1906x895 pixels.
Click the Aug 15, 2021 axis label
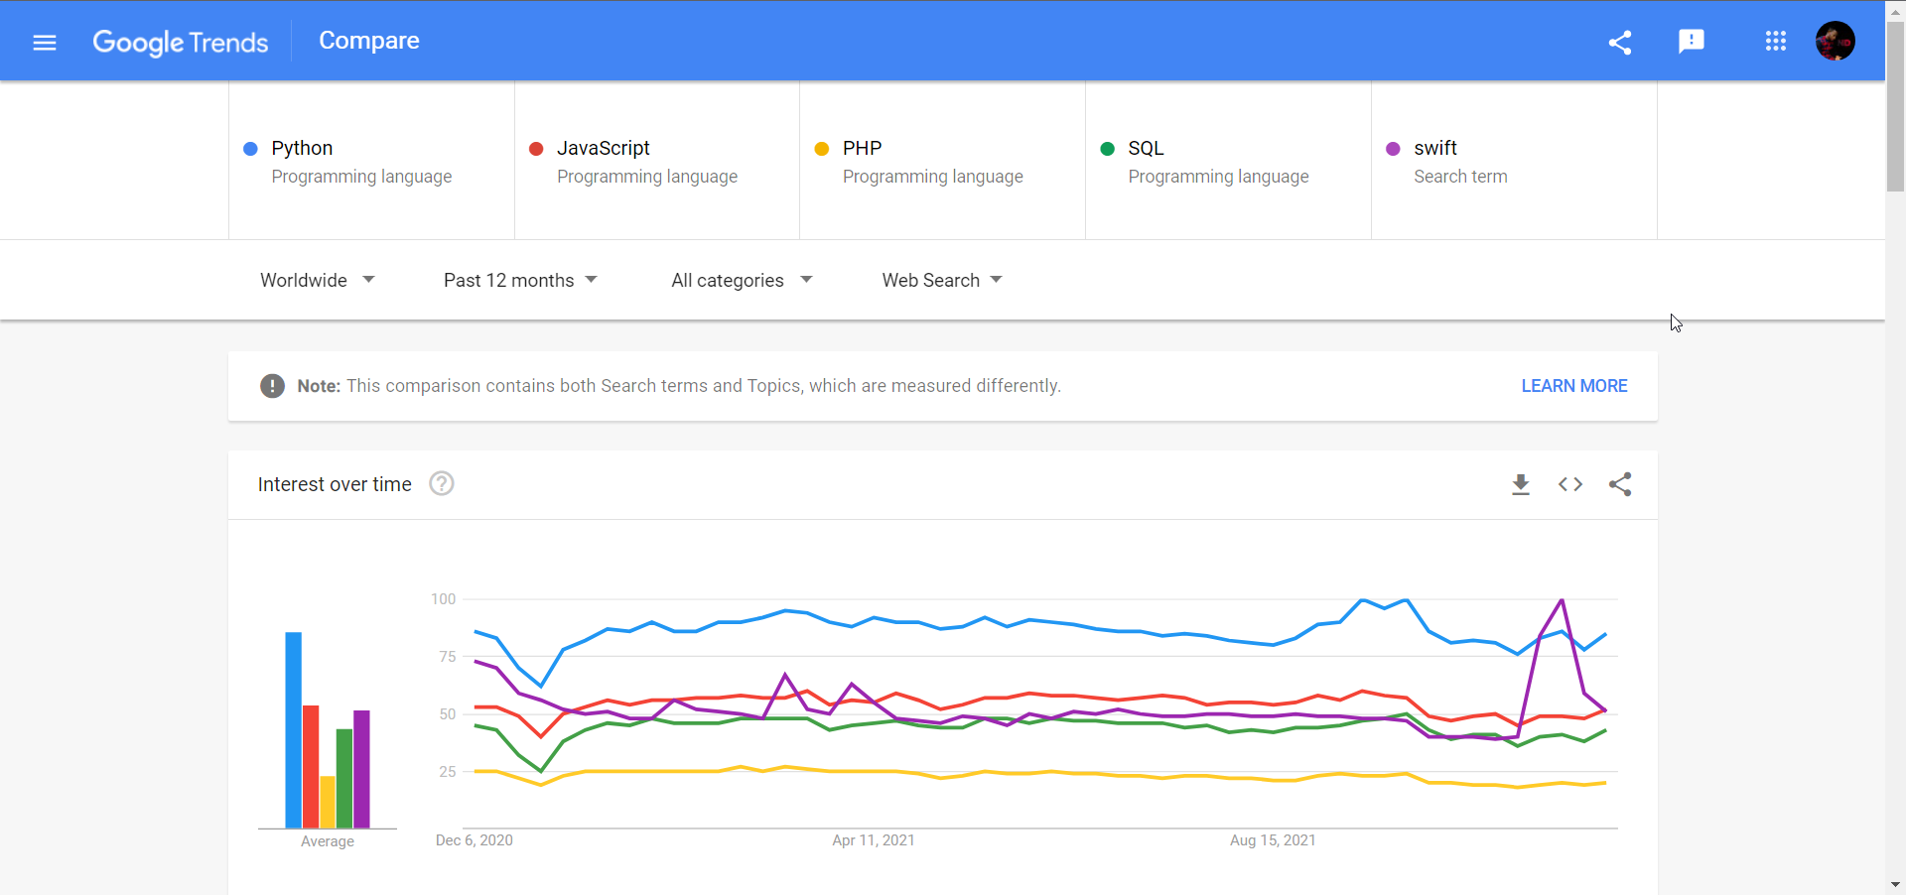(x=1273, y=840)
